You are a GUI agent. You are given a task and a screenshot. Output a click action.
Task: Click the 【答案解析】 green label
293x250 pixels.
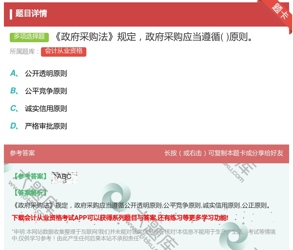tap(30, 193)
